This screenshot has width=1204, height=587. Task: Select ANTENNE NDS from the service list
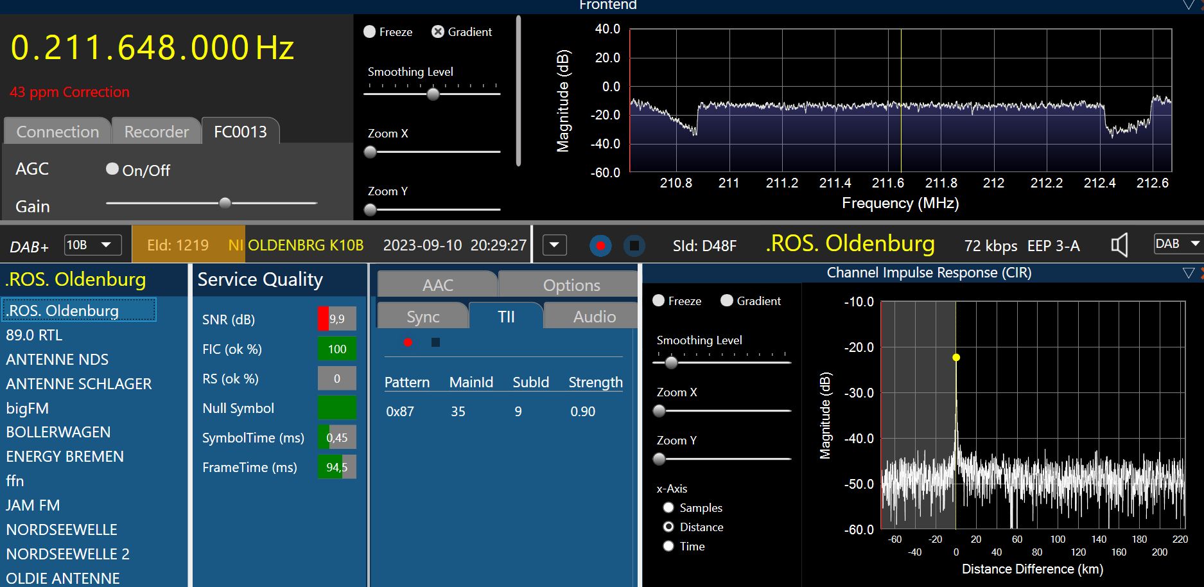coord(57,360)
